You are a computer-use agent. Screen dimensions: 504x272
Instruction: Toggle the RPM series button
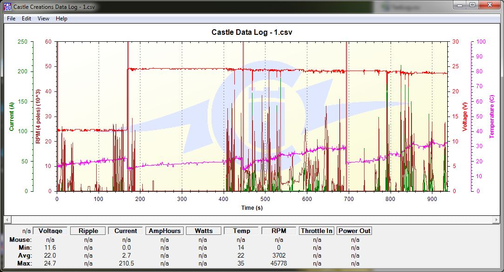tap(279, 231)
